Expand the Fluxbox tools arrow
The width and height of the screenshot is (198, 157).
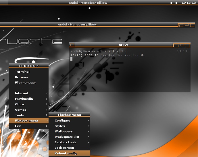click(x=88, y=142)
